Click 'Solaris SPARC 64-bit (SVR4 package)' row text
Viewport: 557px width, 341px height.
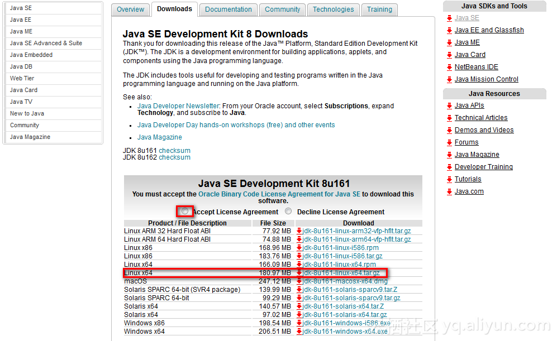click(x=182, y=290)
